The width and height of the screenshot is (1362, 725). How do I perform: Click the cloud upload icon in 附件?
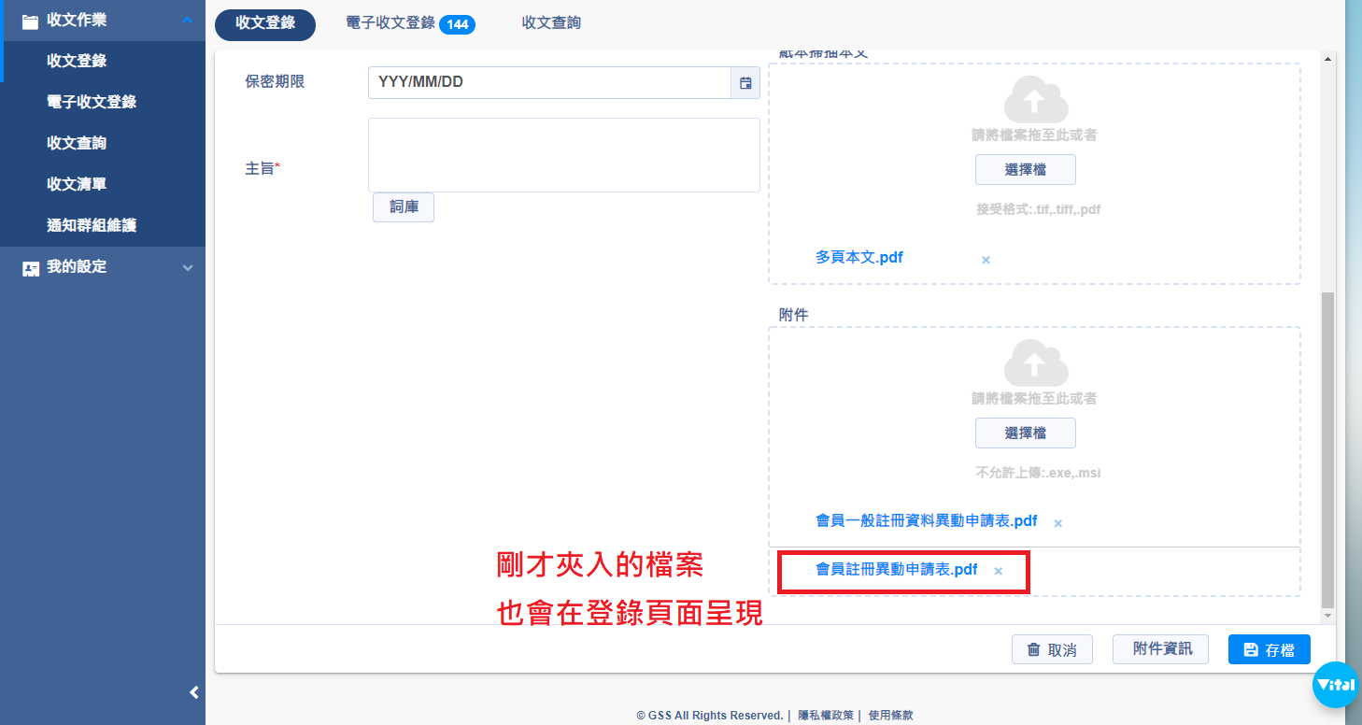[1035, 362]
